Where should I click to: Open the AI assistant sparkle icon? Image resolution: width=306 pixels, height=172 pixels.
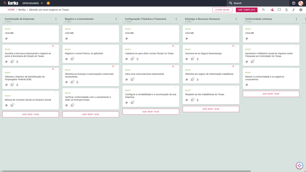click(x=299, y=165)
